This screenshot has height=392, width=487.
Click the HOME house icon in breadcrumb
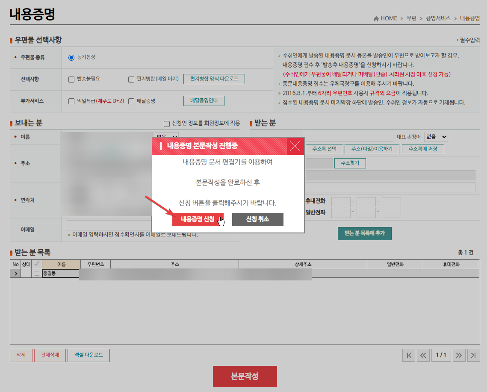(376, 19)
